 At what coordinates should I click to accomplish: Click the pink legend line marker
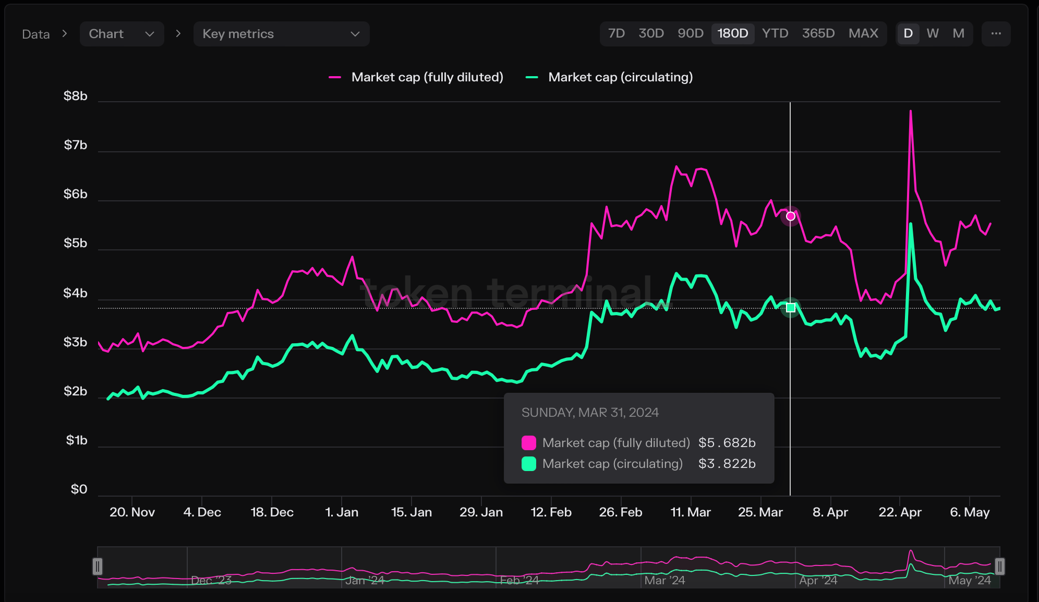(335, 77)
